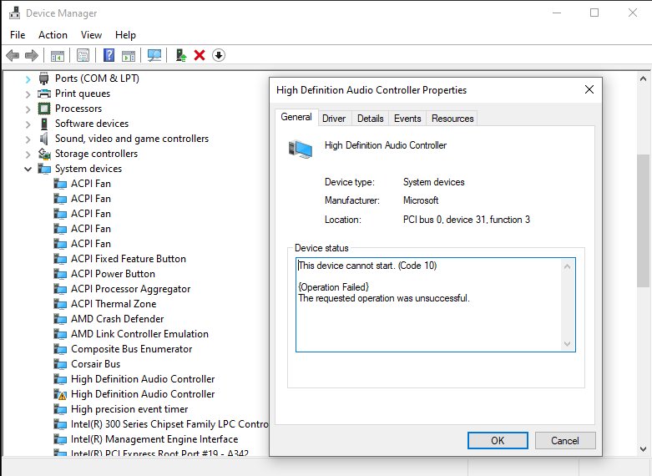Click the device icon in Properties dialog
The width and height of the screenshot is (652, 476).
coord(301,149)
